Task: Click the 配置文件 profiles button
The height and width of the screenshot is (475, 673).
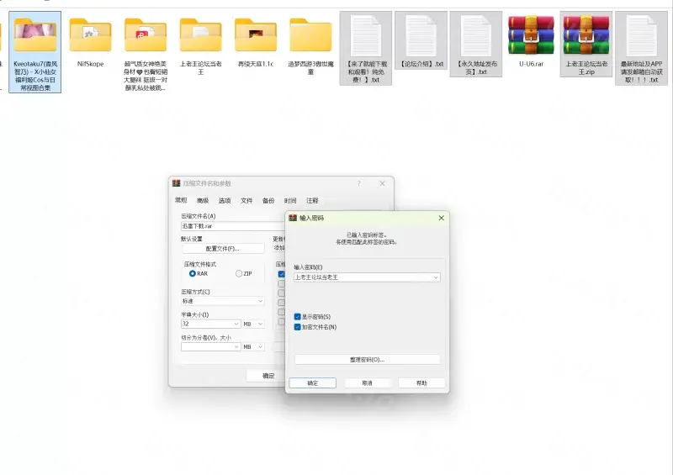Action: pos(222,249)
